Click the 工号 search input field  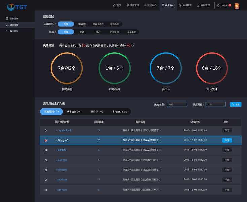click(215, 104)
